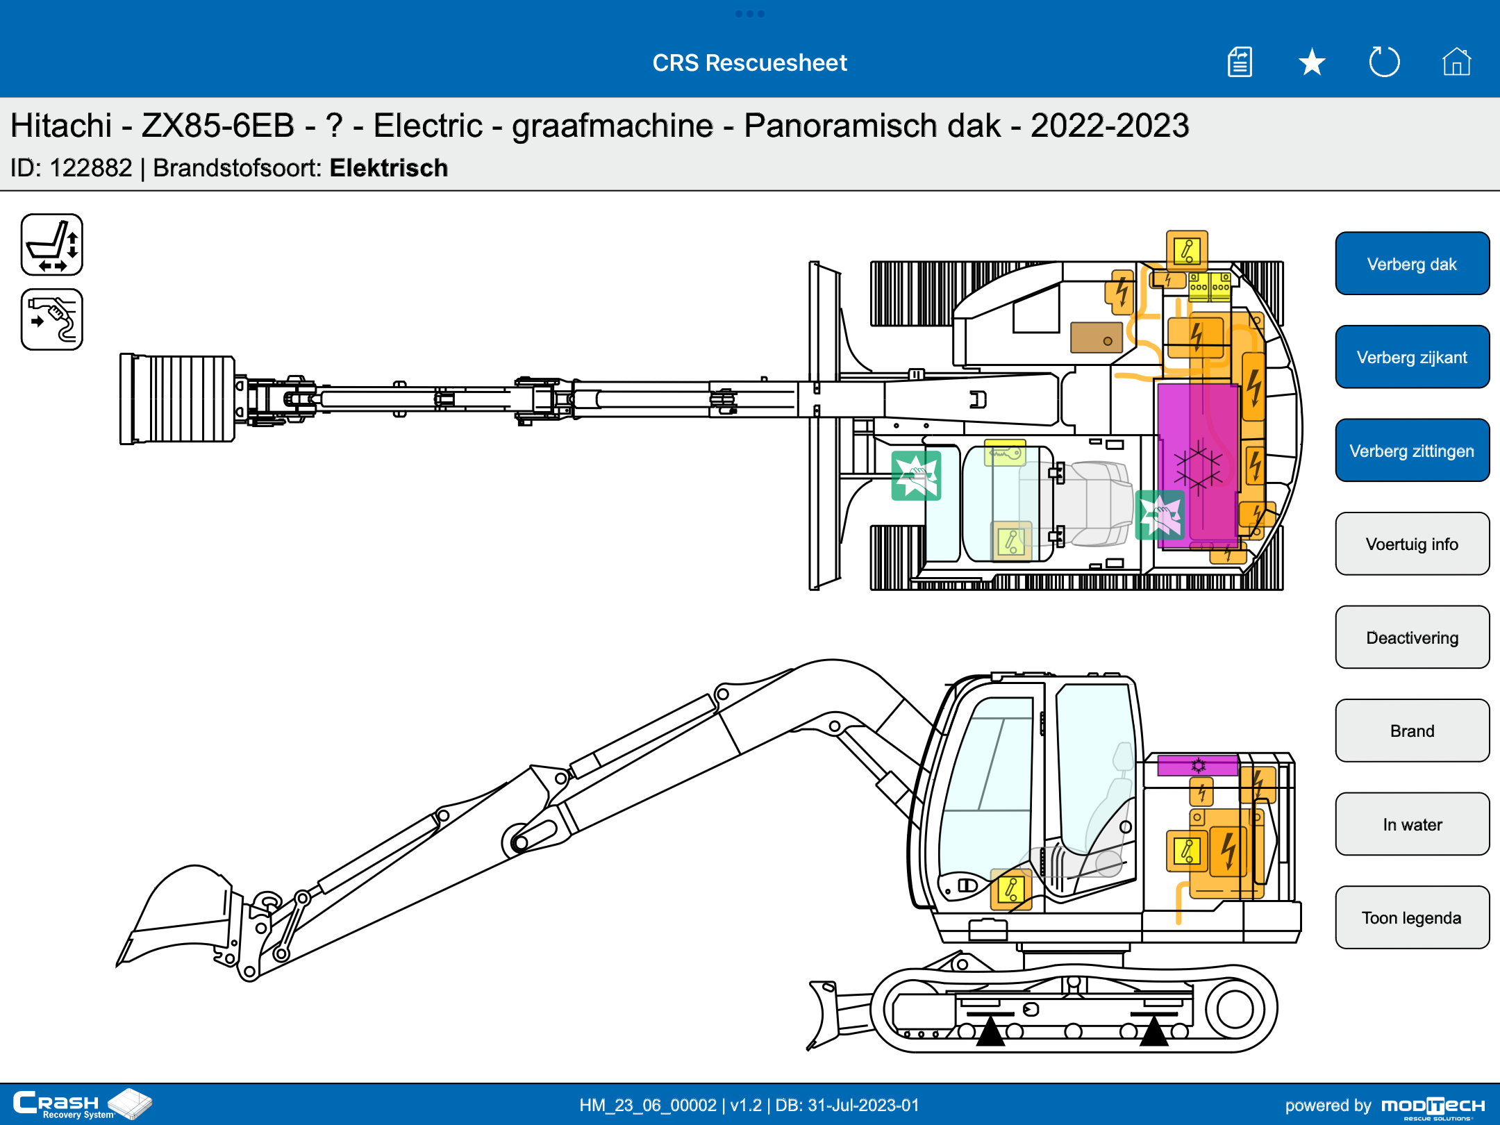The width and height of the screenshot is (1500, 1125).
Task: Tap the three-dot handle at top center
Action: (x=749, y=14)
